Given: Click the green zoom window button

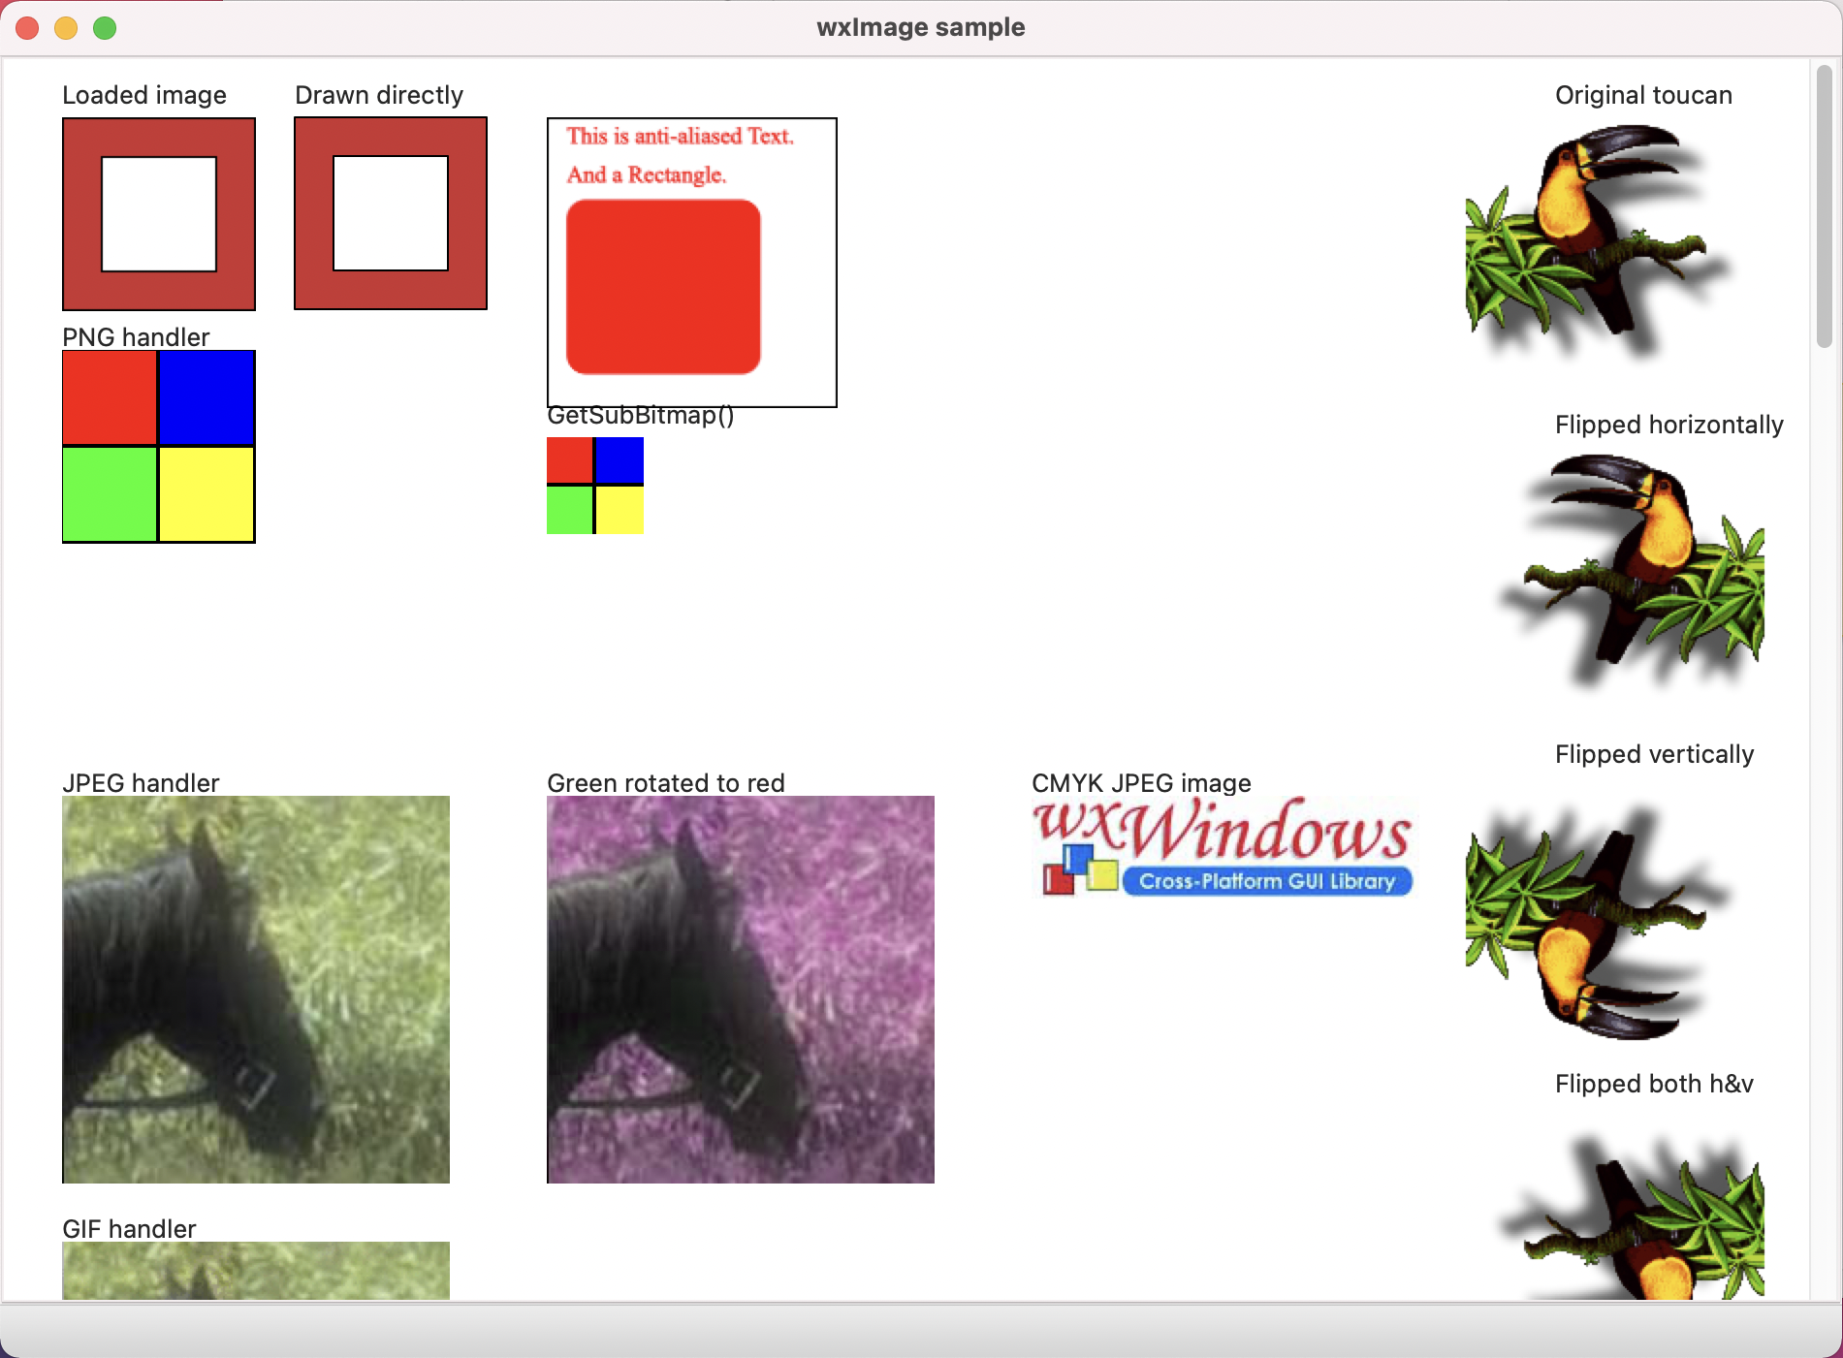Looking at the screenshot, I should pyautogui.click(x=104, y=27).
